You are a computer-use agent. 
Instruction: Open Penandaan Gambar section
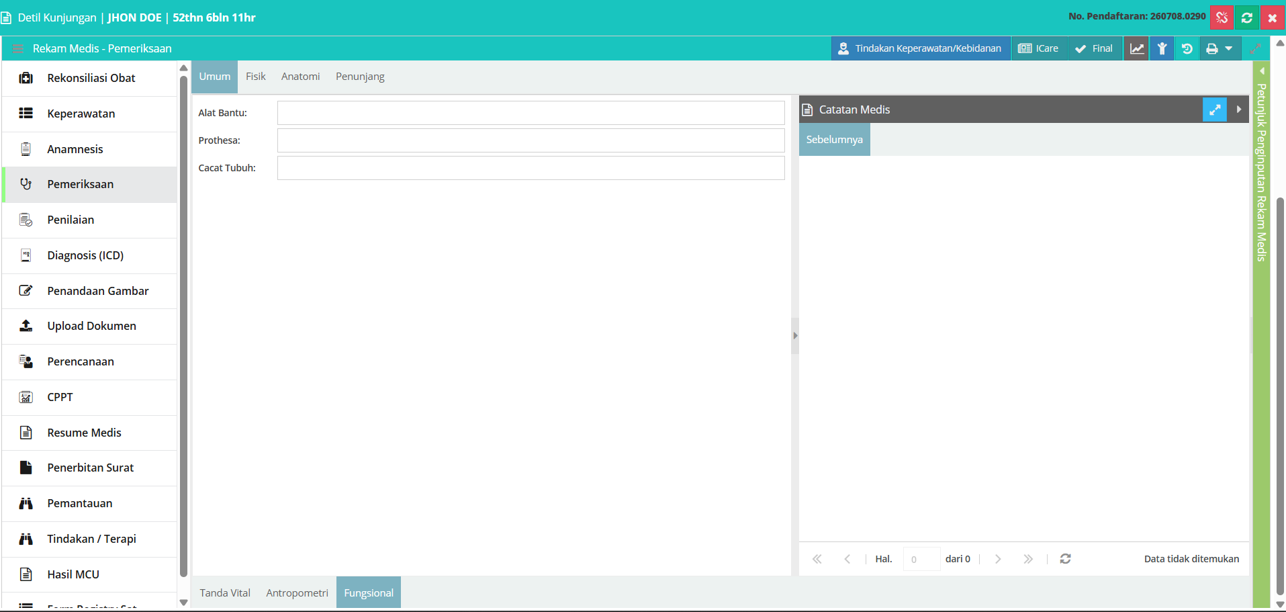tap(90, 291)
